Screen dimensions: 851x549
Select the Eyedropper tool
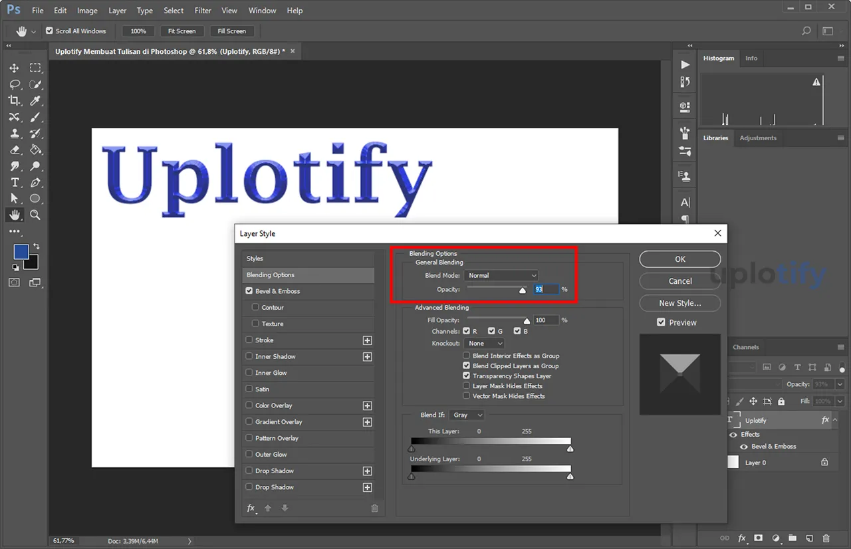click(x=35, y=100)
